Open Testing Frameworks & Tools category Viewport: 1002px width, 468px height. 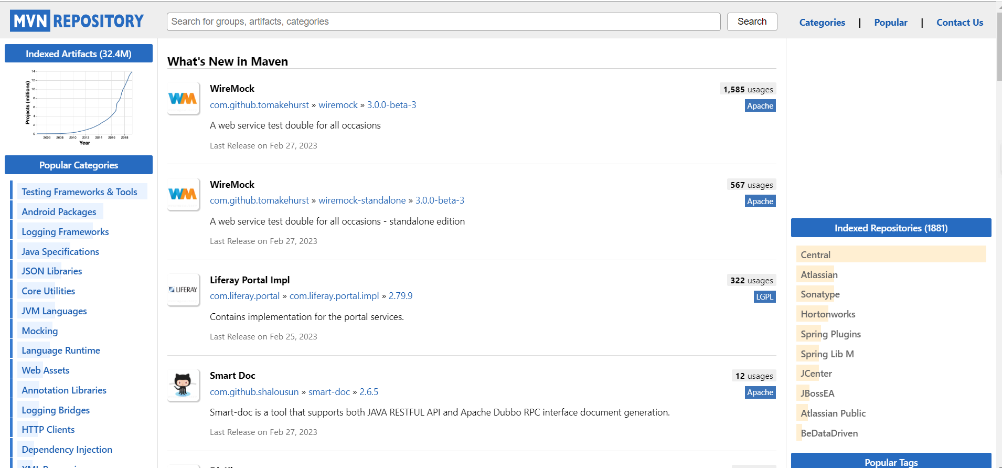pyautogui.click(x=79, y=192)
